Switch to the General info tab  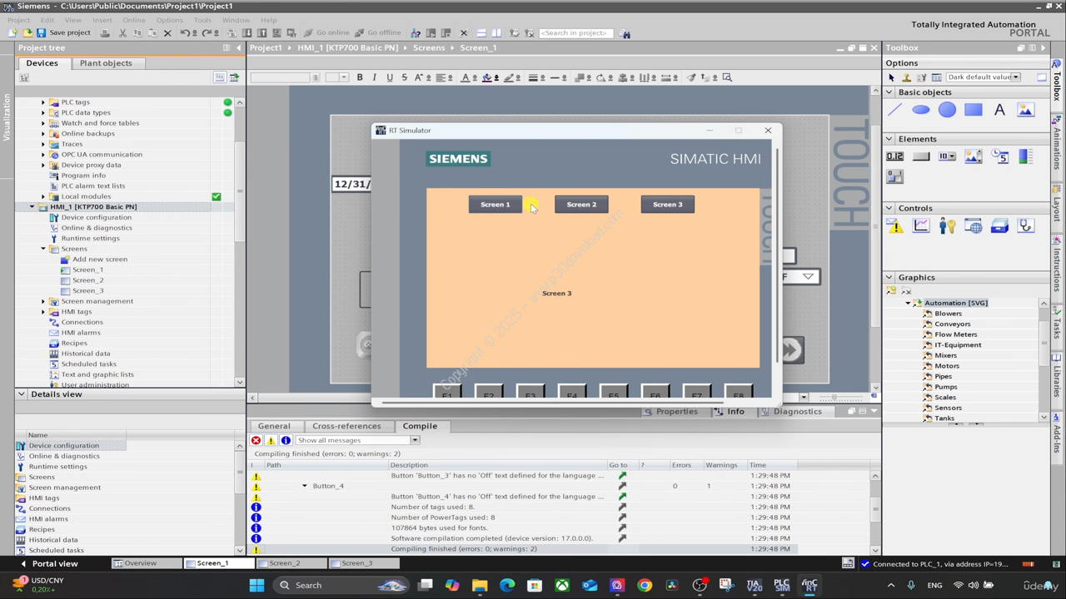click(x=274, y=426)
